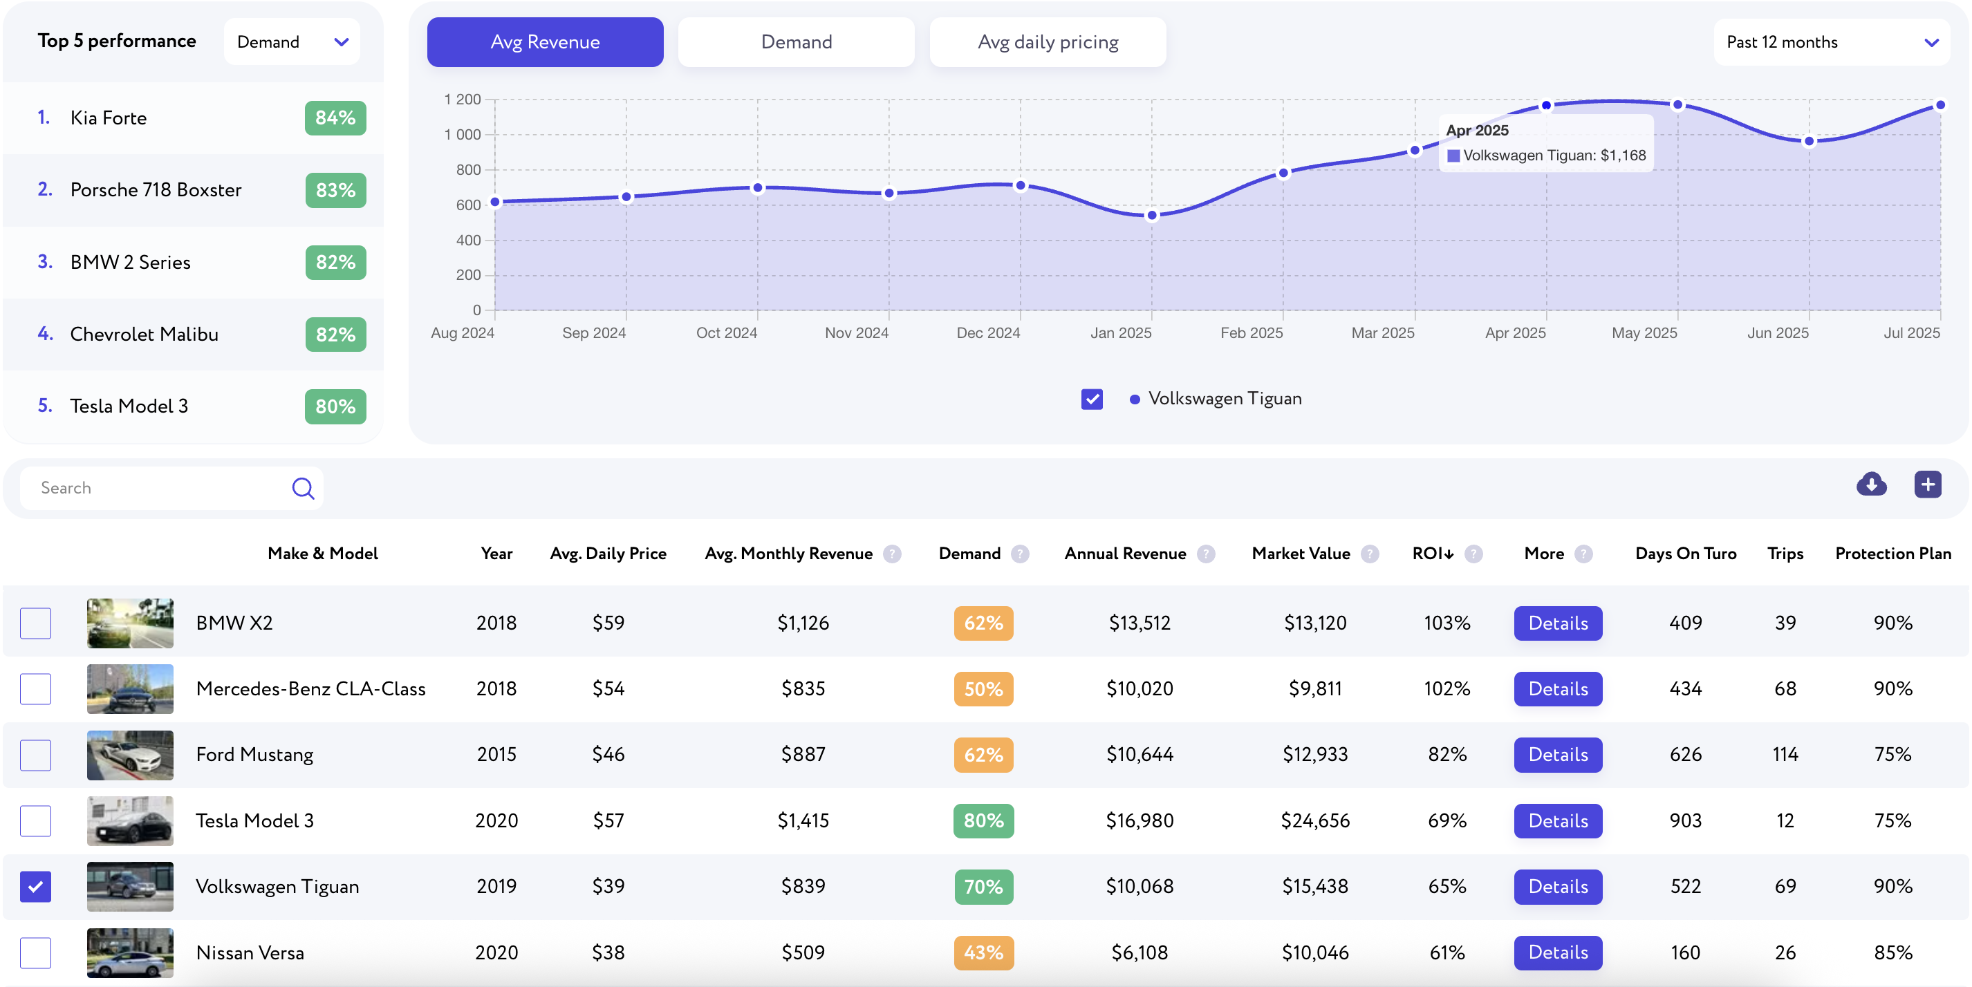The image size is (1972, 987).
Task: Open Details for BMW X2
Action: (x=1558, y=623)
